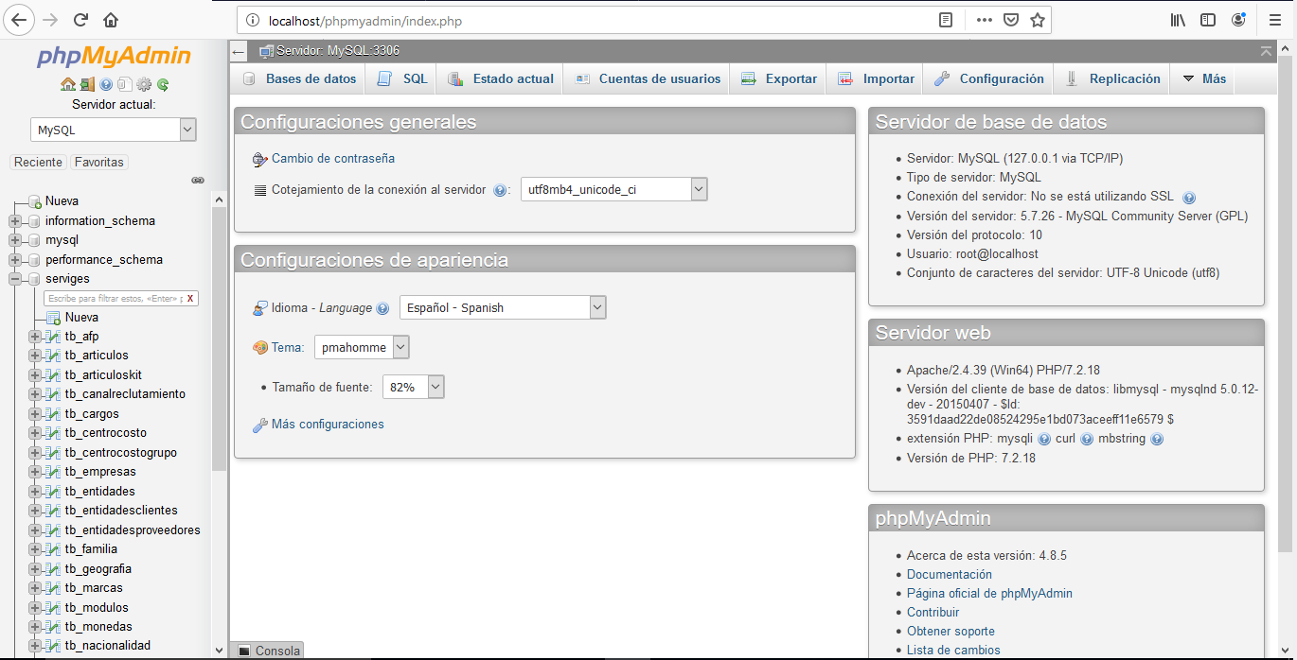Open the collation utf8mb4_unicode_ci dropdown
The width and height of the screenshot is (1297, 660).
[614, 189]
